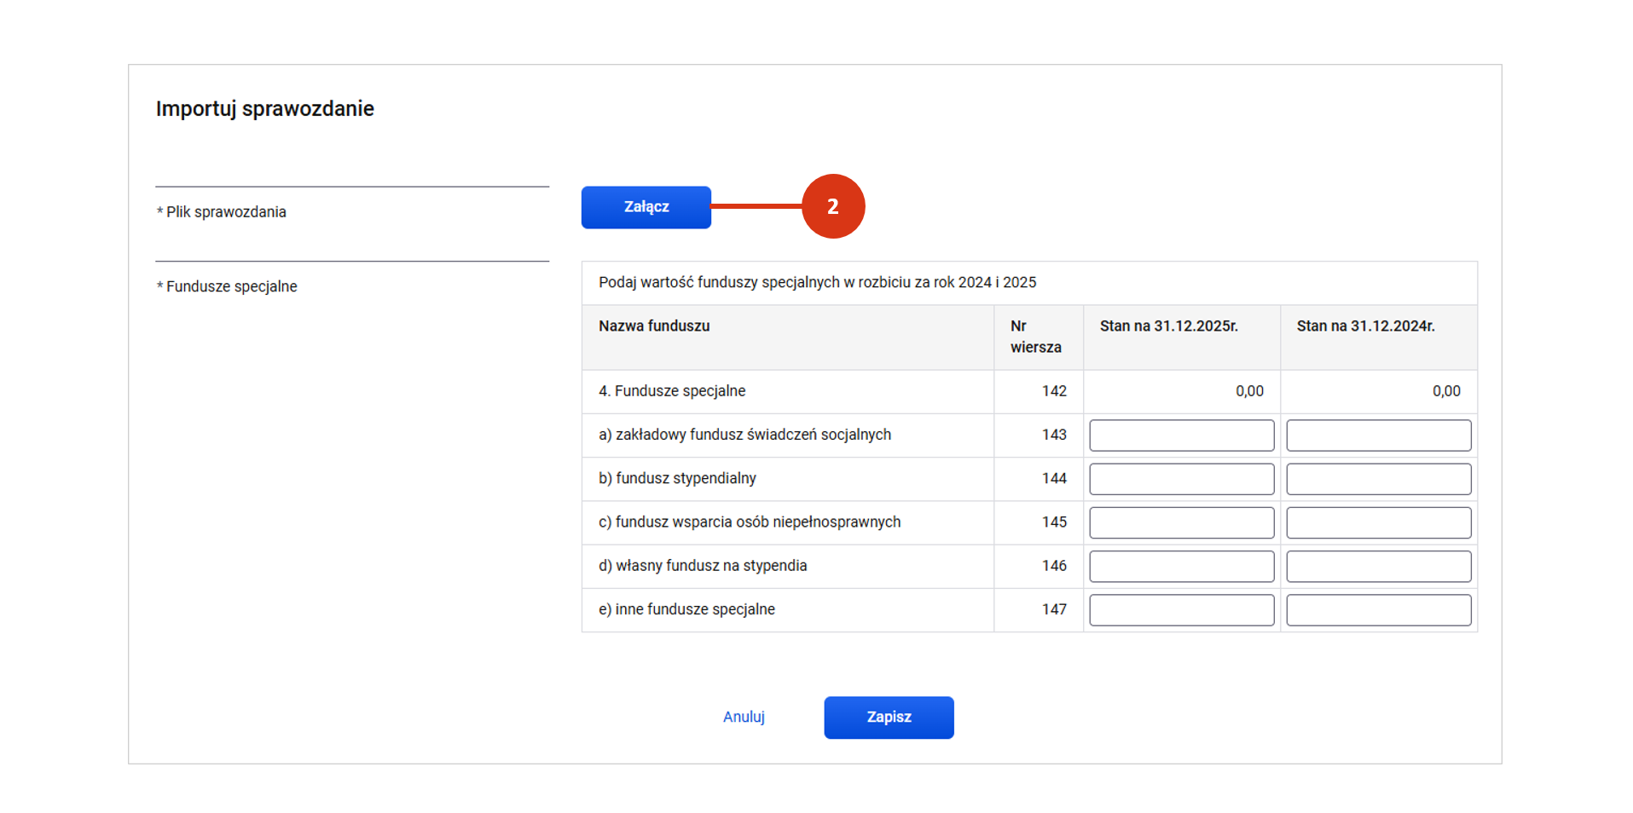Click the 4. Fundusze specjalne row

pos(1029,391)
